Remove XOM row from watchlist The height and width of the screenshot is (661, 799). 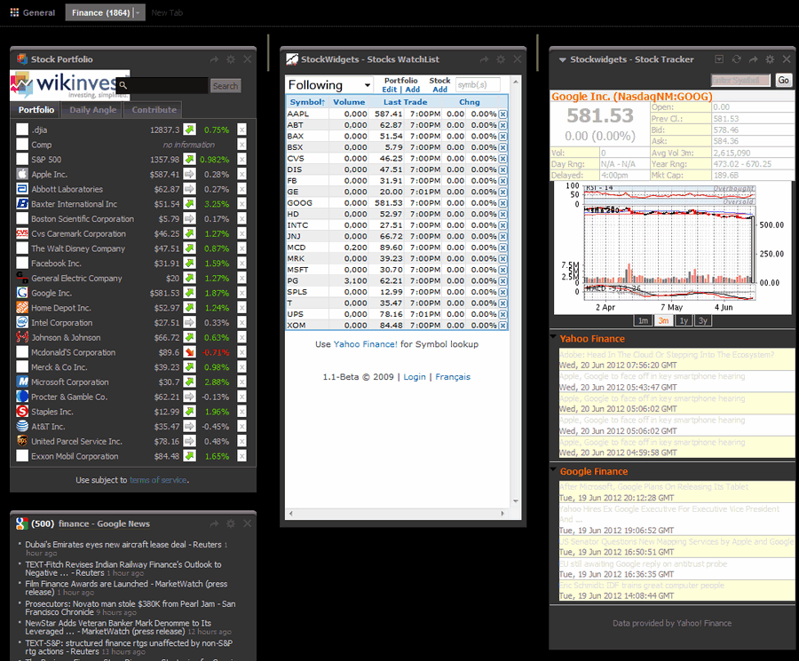coord(503,326)
